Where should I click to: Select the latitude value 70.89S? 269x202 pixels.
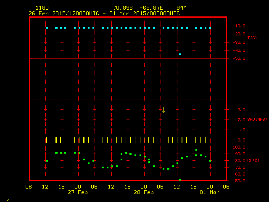coord(122,8)
